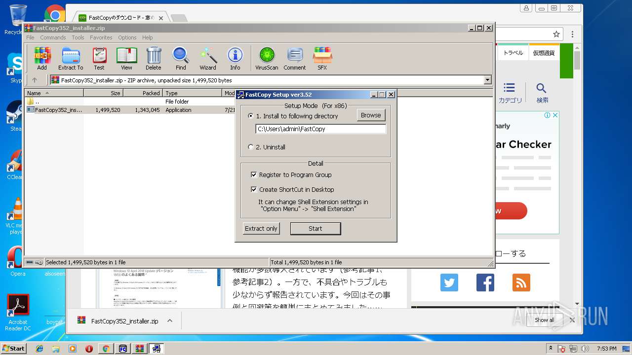Open the Options menu
The width and height of the screenshot is (632, 355).
(127, 37)
